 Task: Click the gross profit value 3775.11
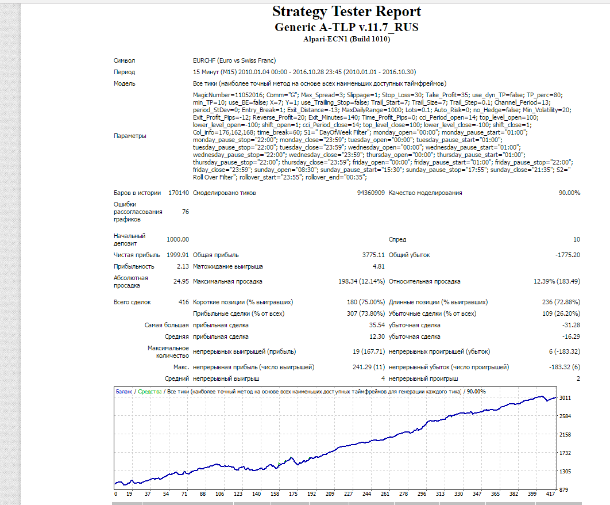pyautogui.click(x=373, y=255)
